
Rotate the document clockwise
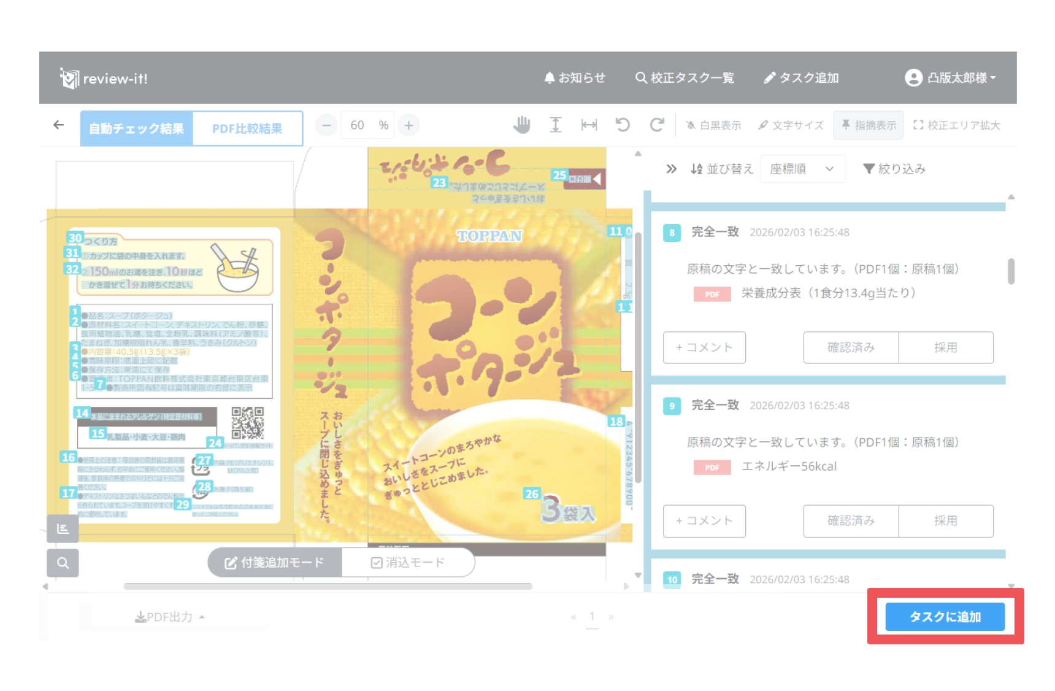tap(657, 125)
